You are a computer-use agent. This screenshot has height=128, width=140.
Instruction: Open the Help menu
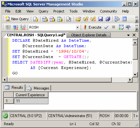point(126,11)
